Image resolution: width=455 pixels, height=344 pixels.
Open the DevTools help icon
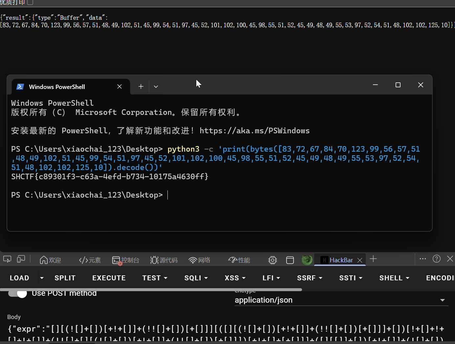[x=436, y=259]
